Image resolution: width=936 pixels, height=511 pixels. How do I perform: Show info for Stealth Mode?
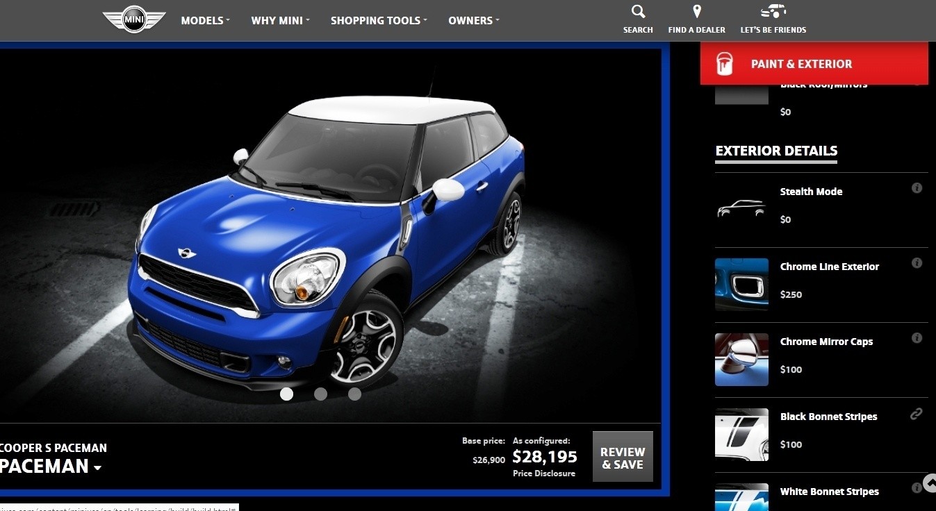coord(917,188)
